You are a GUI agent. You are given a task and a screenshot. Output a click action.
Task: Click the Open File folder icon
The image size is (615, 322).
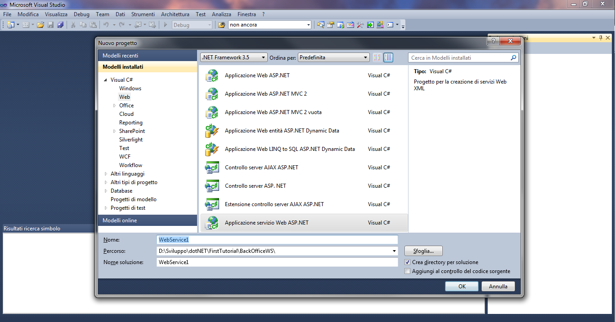[x=40, y=25]
